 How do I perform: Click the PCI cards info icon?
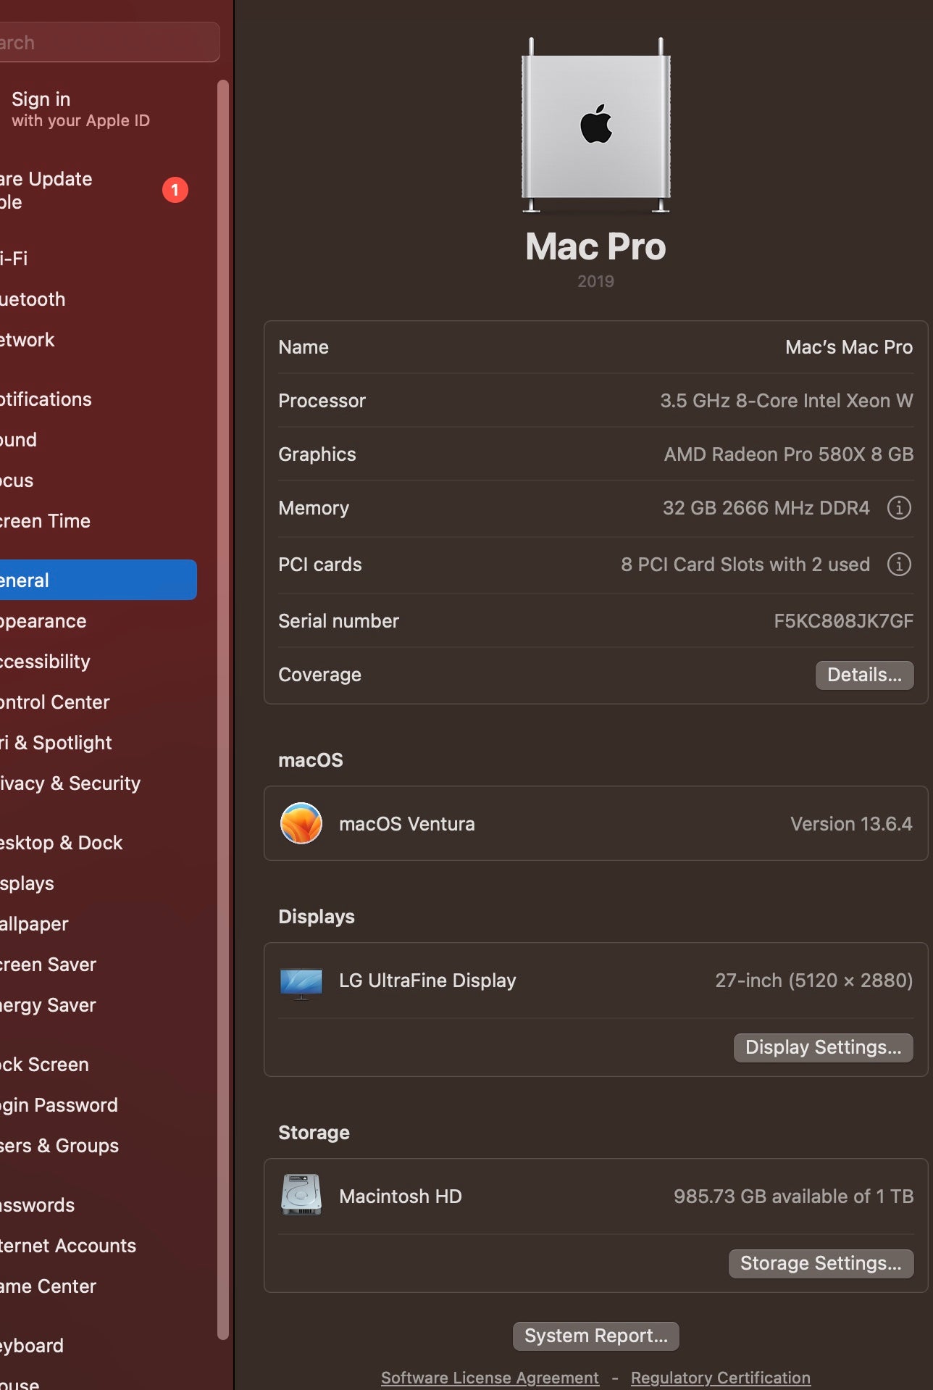(899, 565)
